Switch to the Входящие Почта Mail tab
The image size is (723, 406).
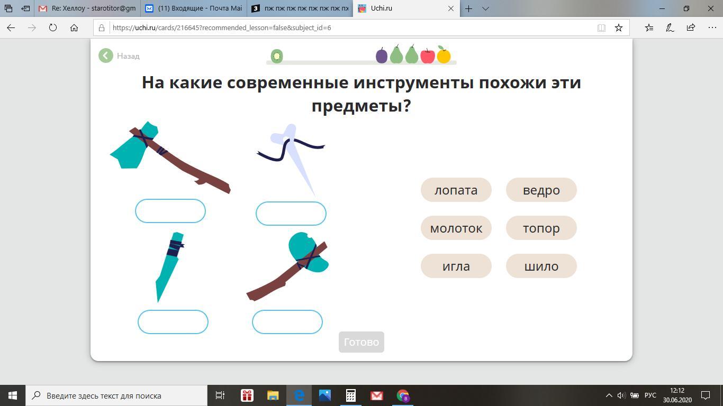coord(194,8)
